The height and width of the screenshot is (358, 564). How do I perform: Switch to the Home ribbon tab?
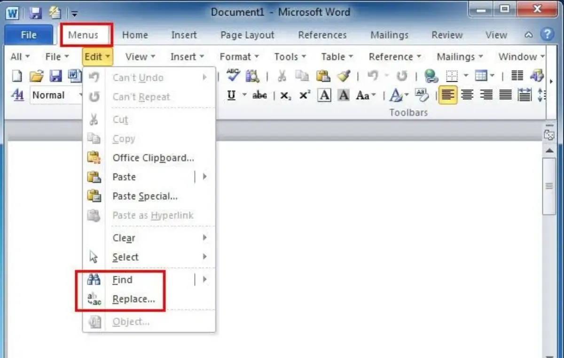tap(135, 35)
